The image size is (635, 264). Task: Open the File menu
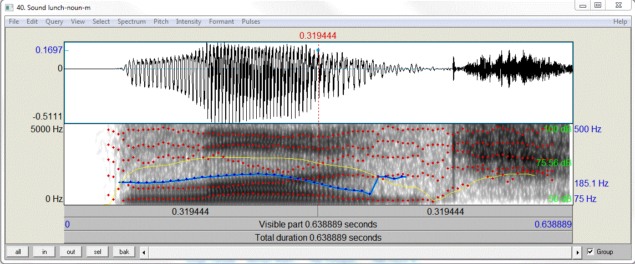click(x=14, y=22)
